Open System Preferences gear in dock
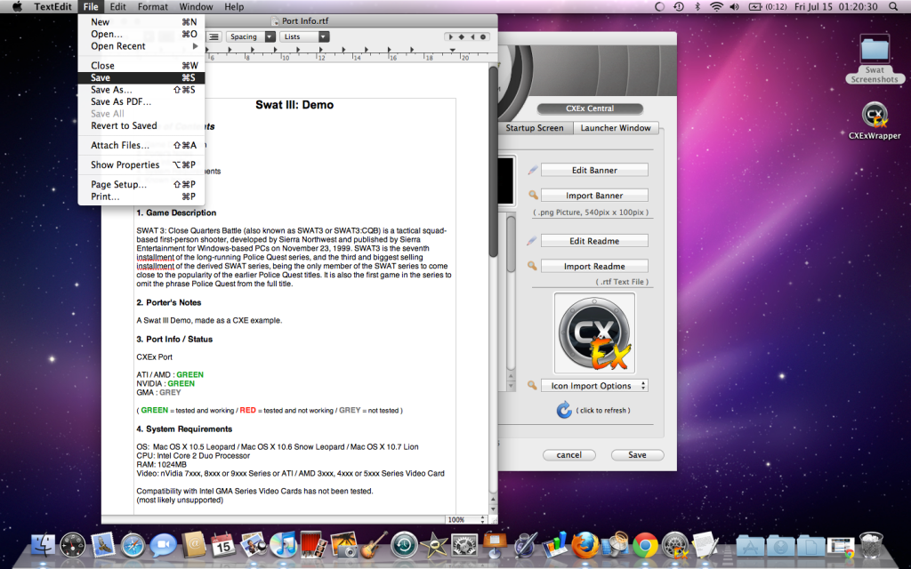Image resolution: width=911 pixels, height=569 pixels. click(x=464, y=545)
